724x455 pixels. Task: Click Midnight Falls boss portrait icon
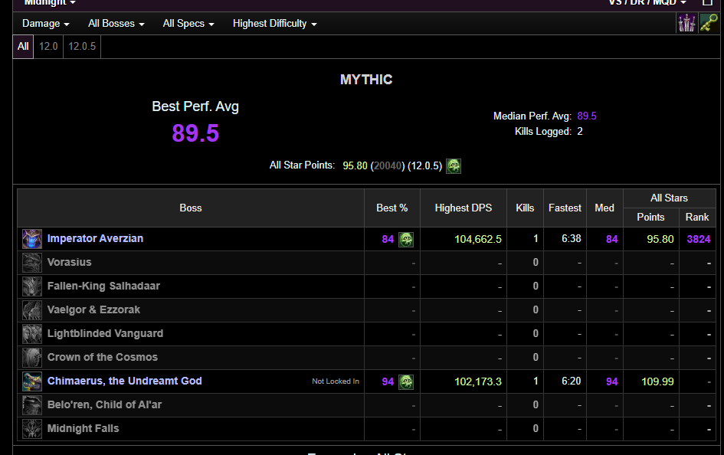[x=32, y=429]
